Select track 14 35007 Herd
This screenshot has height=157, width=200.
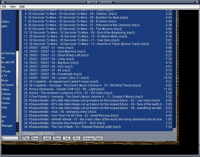coord(97,48)
